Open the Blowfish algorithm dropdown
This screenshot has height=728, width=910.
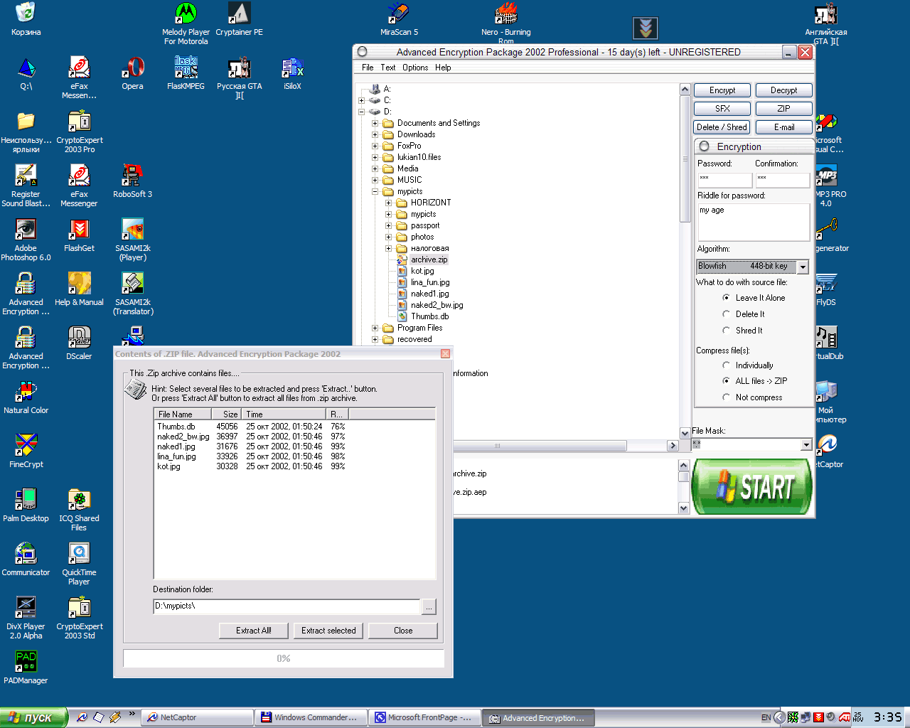tap(803, 267)
